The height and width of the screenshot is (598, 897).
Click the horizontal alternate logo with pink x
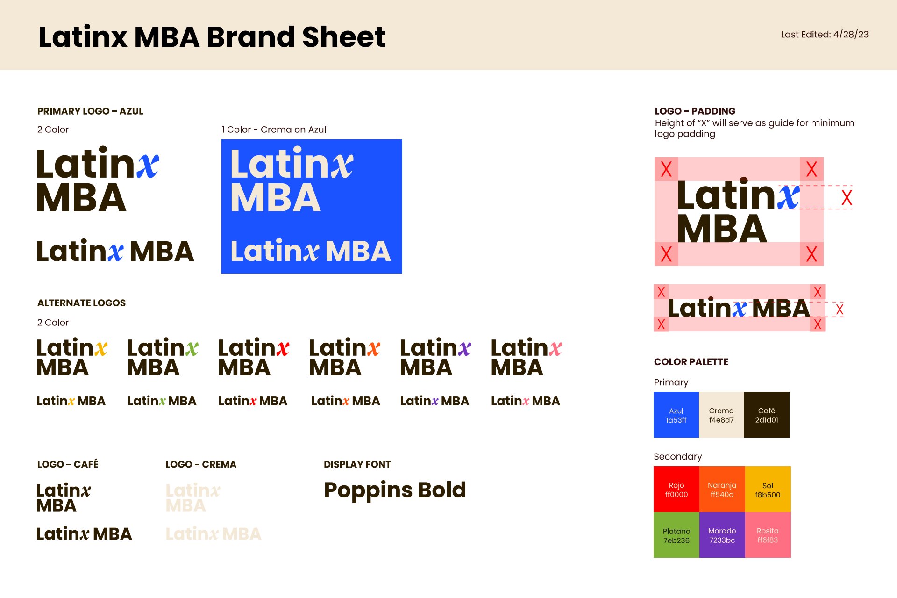click(525, 401)
